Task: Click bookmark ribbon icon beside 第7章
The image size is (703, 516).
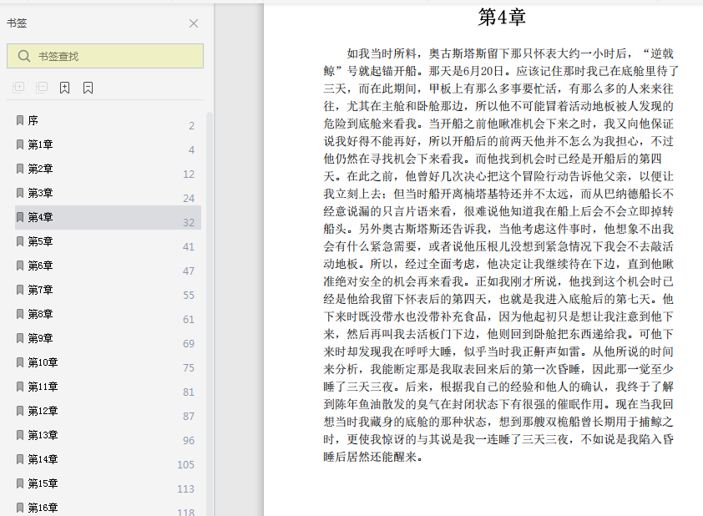Action: [20, 290]
